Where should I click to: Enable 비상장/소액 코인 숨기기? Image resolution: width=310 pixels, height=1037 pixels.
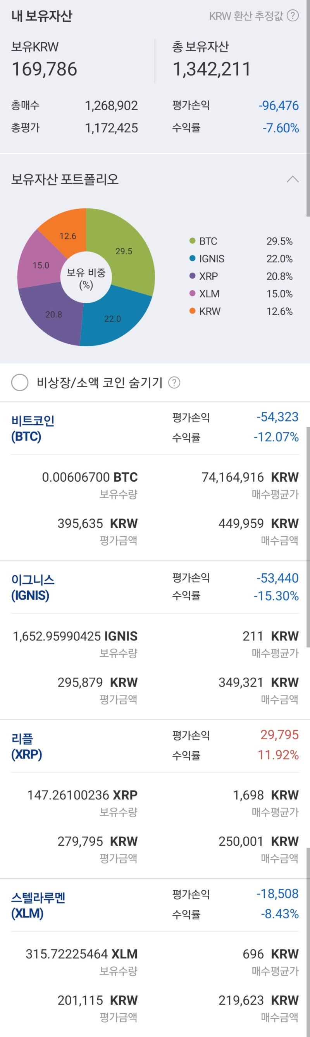click(x=19, y=382)
